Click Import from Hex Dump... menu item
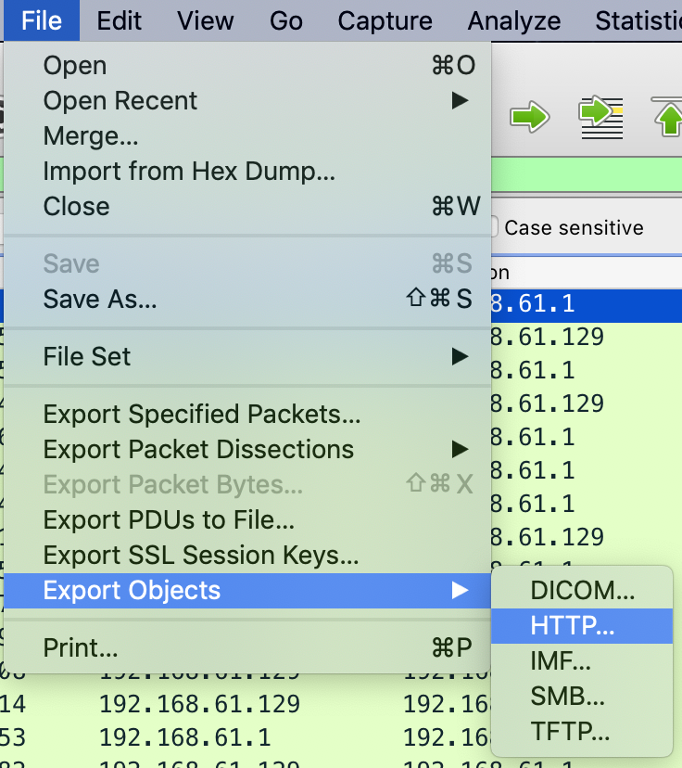682x768 pixels. (x=189, y=171)
